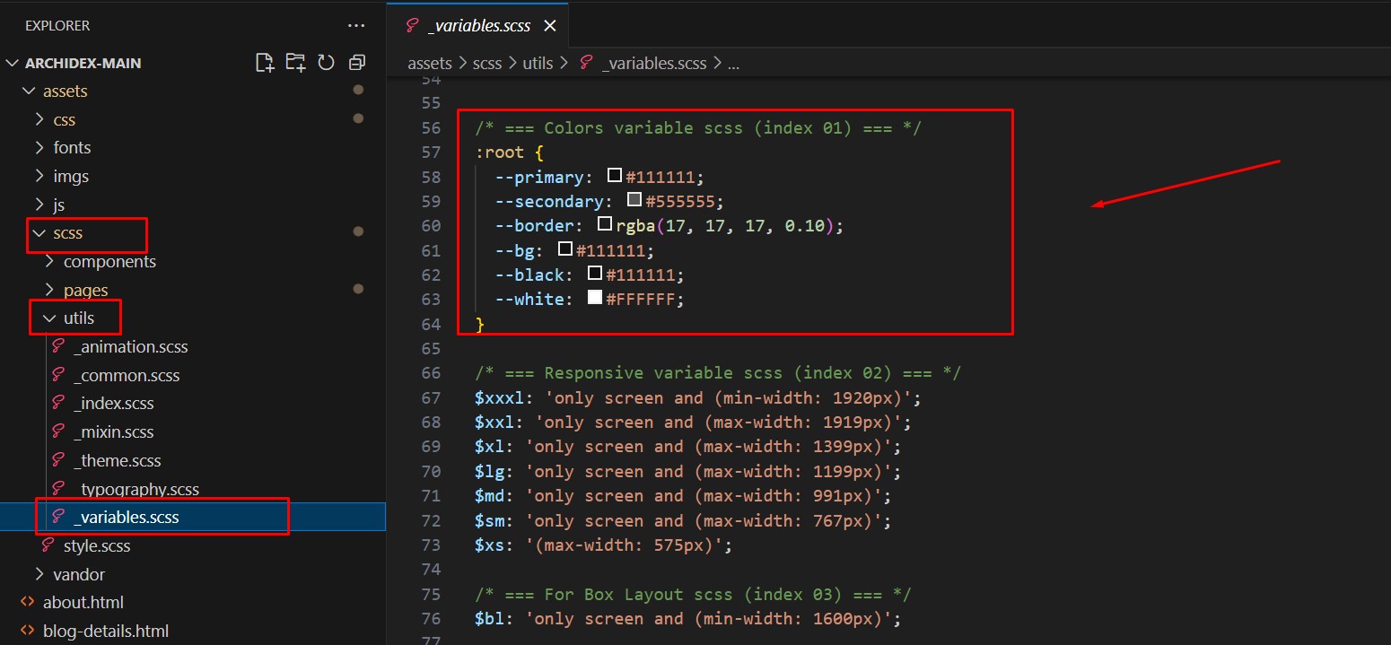
Task: Refresh the Explorer file tree
Action: click(x=327, y=63)
